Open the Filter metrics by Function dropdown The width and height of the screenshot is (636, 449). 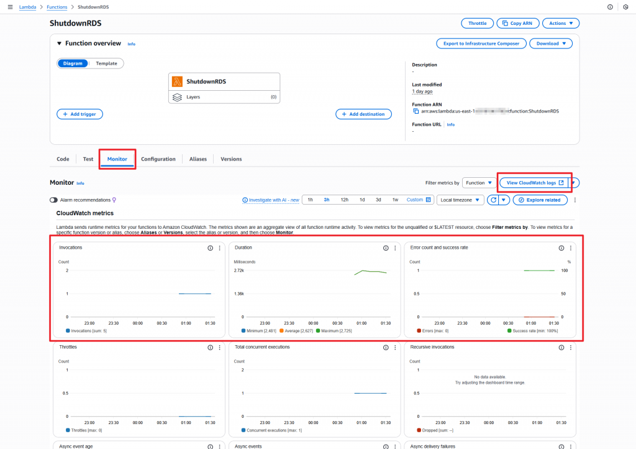pos(479,183)
